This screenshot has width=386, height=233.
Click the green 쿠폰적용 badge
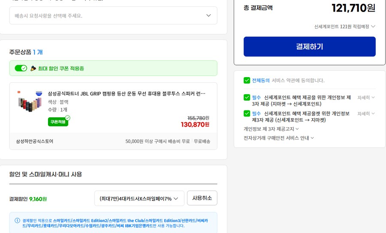(x=58, y=122)
